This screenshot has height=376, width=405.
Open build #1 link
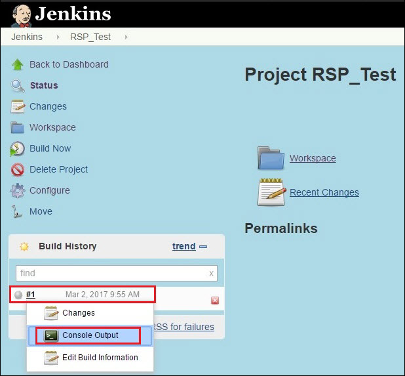coord(31,295)
